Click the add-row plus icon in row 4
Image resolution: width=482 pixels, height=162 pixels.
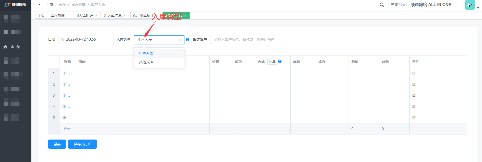64,106
